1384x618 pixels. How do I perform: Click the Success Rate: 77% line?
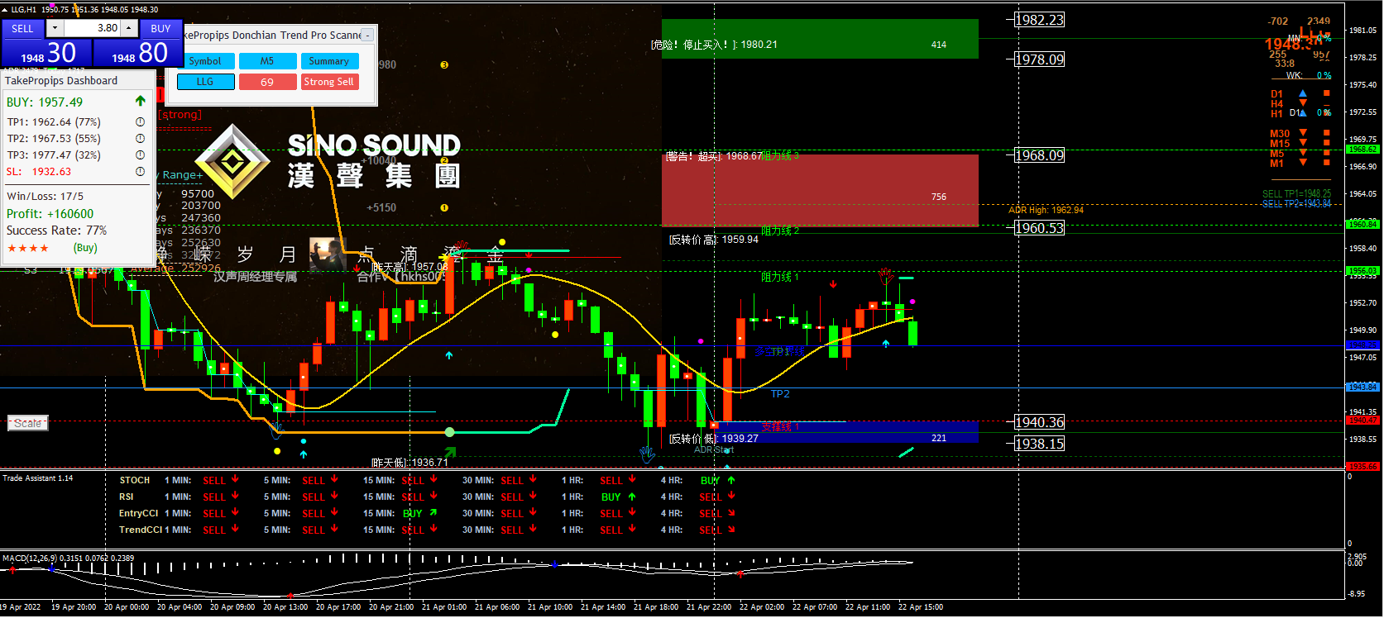click(56, 231)
